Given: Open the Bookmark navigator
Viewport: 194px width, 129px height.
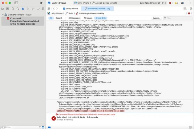Looking at the screenshot, I should [x=13, y=8].
